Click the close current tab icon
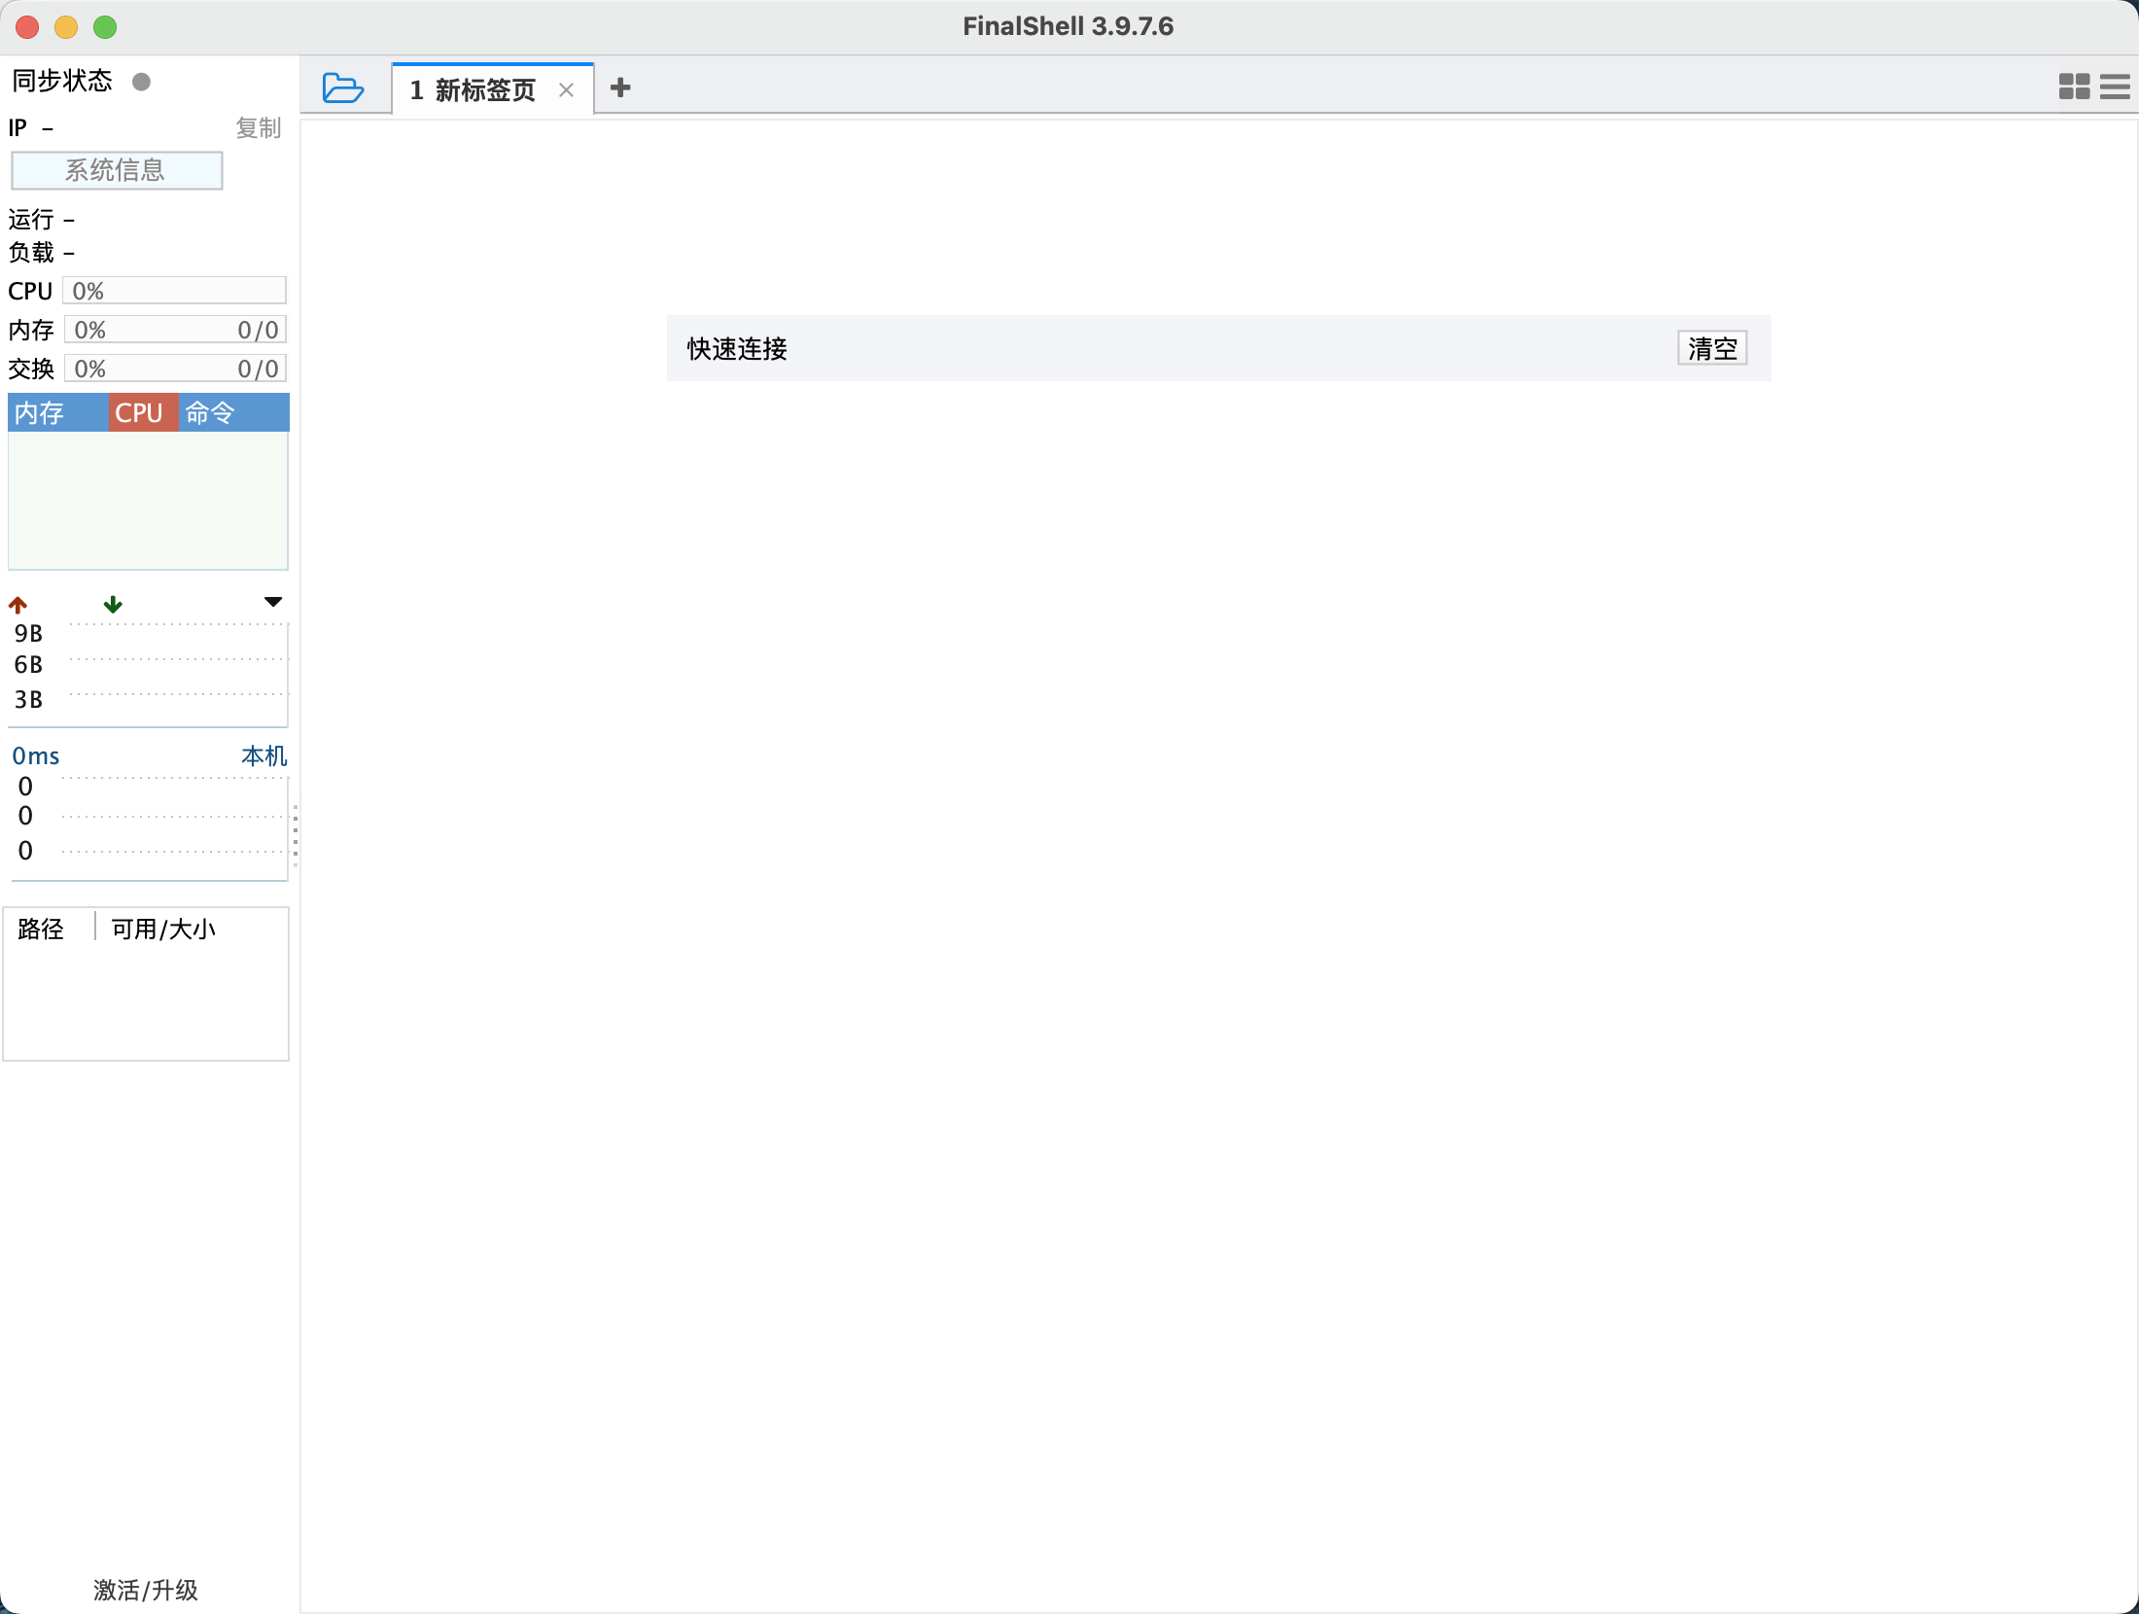Viewport: 2139px width, 1614px height. click(x=568, y=89)
